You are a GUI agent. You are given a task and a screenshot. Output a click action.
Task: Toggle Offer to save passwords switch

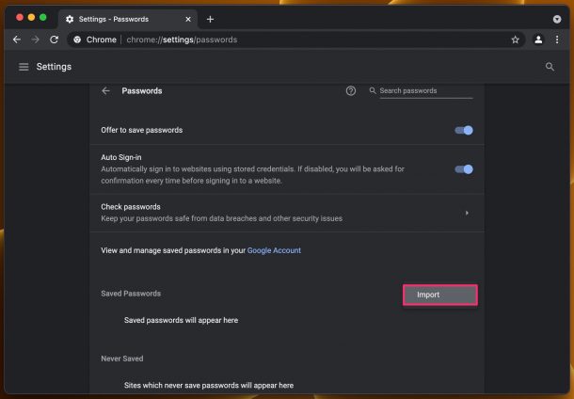464,130
